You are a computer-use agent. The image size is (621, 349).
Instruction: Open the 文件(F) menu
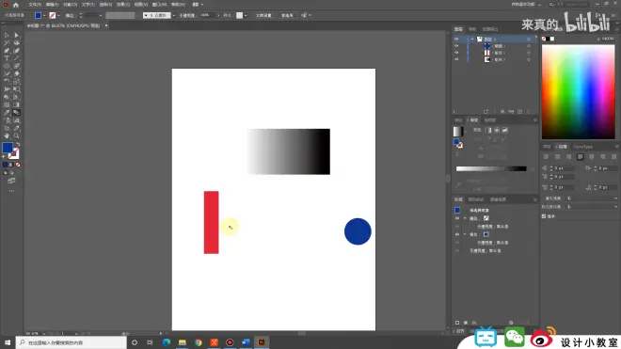(x=35, y=5)
